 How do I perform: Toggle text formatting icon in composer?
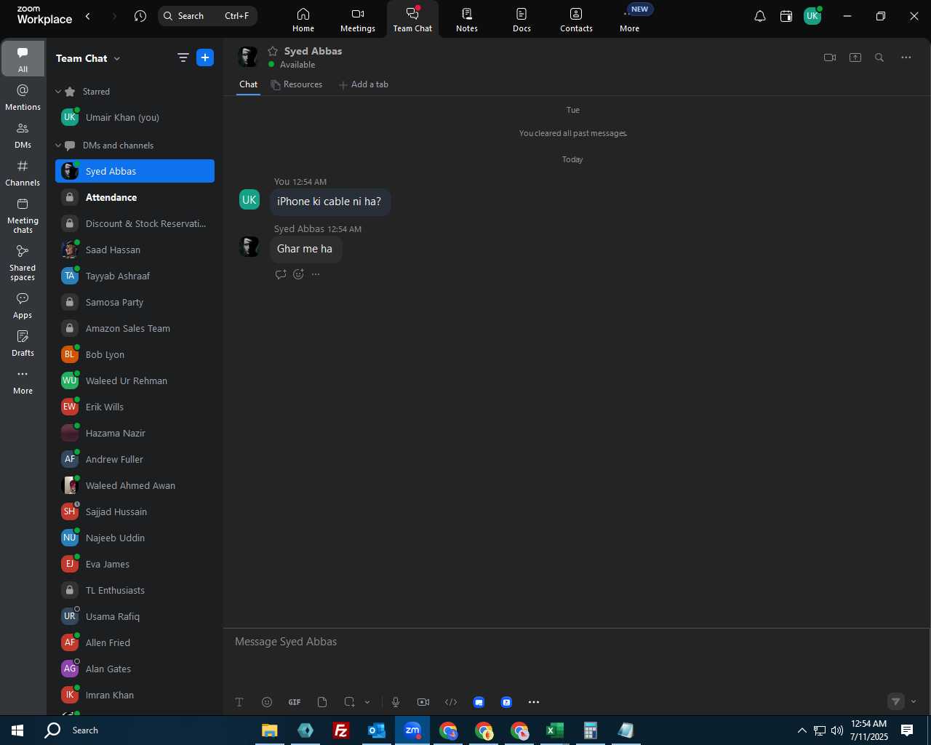click(x=239, y=702)
